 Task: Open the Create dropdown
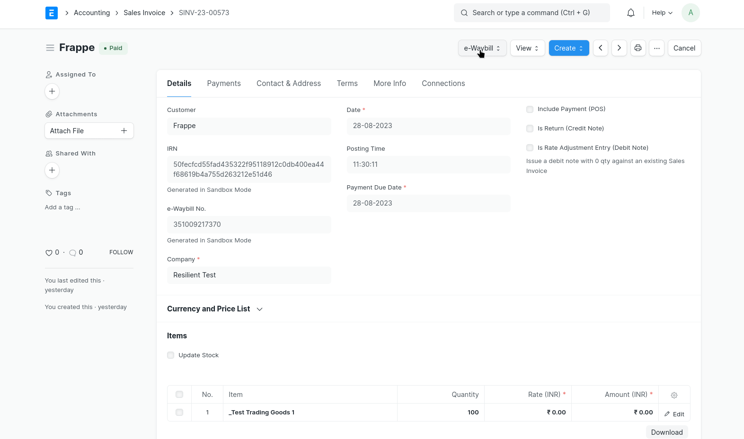pyautogui.click(x=569, y=48)
